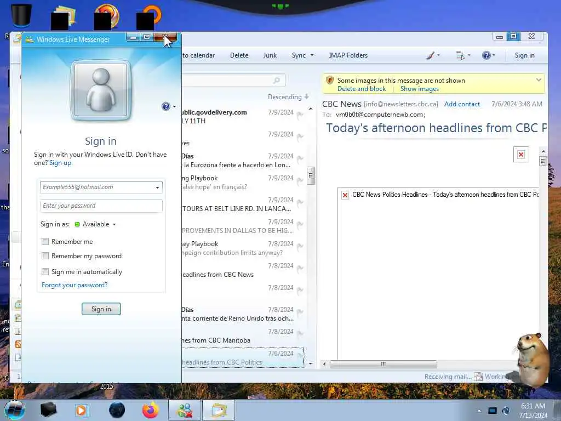Click the Add to calendar toolbar item

click(x=198, y=55)
